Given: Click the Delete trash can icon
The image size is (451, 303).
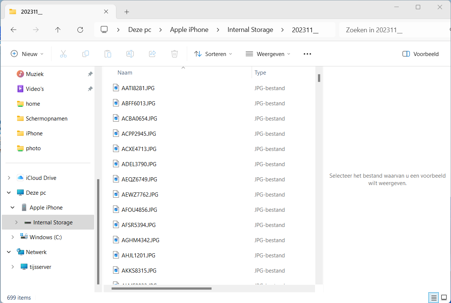Looking at the screenshot, I should point(175,54).
